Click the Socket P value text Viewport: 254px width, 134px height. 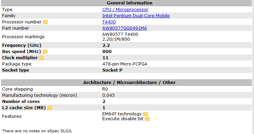coord(112,70)
